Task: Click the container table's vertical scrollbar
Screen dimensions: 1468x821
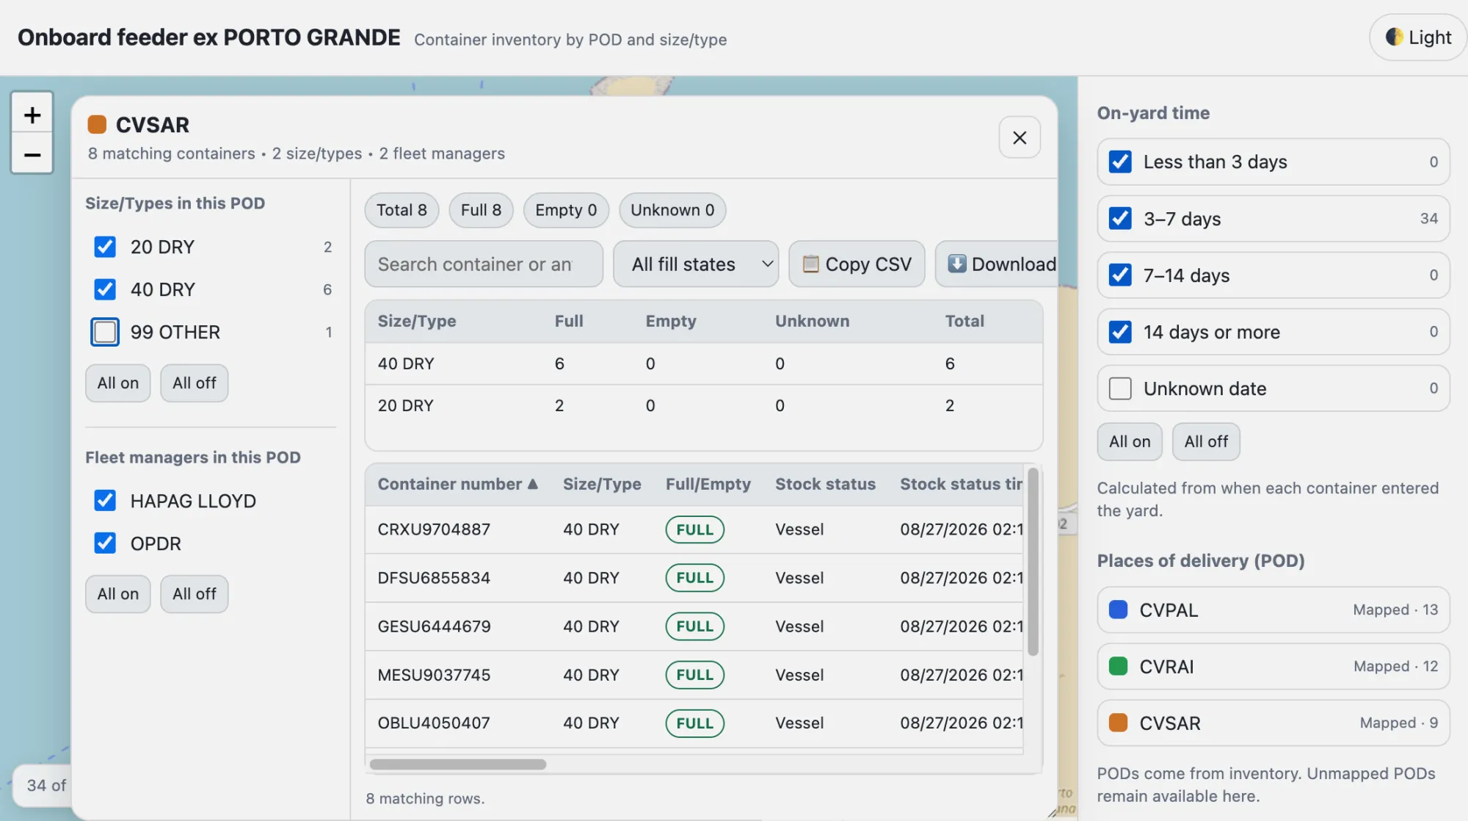Action: click(1033, 562)
